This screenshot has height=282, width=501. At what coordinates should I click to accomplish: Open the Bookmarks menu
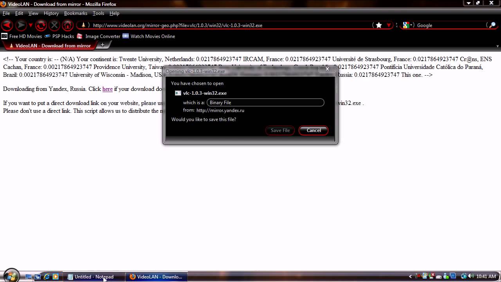[76, 13]
